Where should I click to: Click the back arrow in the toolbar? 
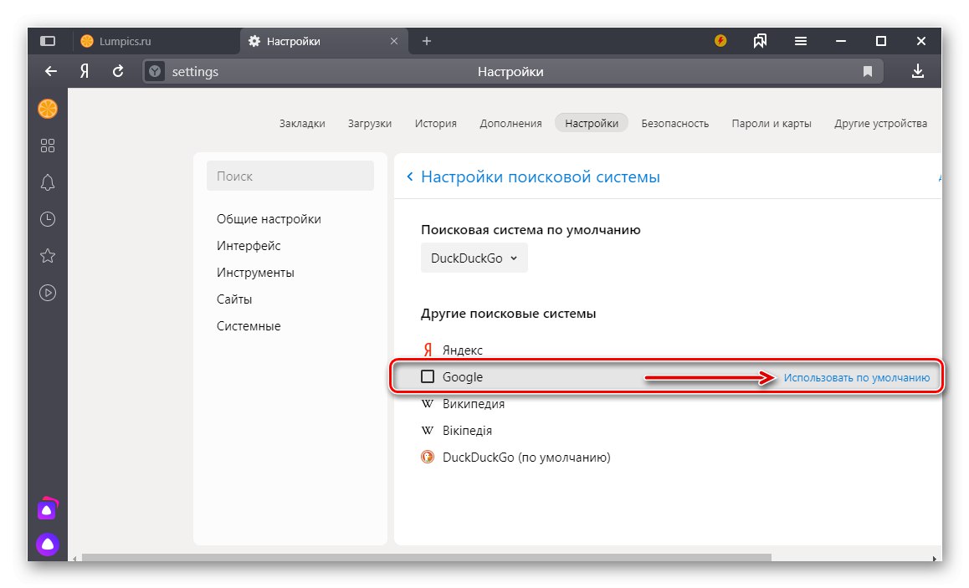pyautogui.click(x=51, y=72)
